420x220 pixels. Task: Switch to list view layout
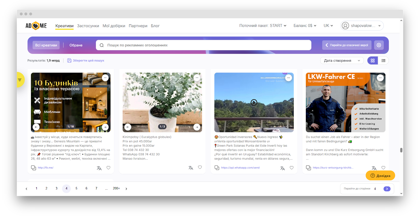tap(383, 60)
